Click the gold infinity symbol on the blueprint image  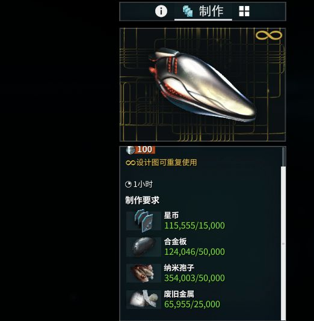(x=269, y=35)
